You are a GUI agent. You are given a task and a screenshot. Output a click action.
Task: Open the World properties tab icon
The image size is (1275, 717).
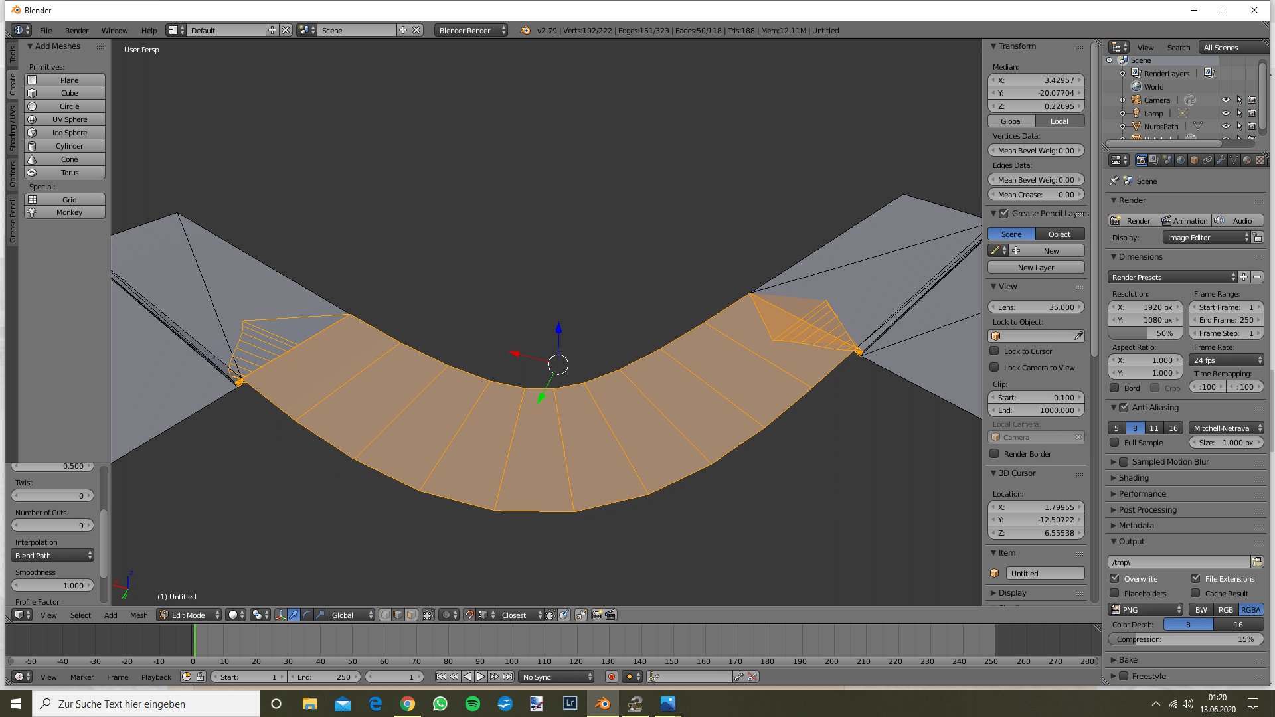1181,160
